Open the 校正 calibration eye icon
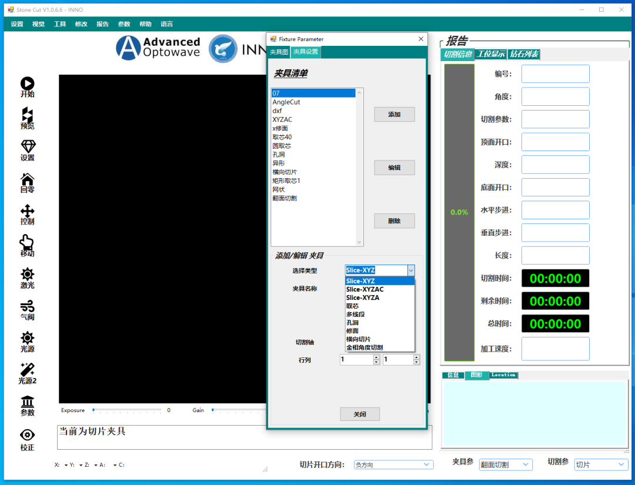Screen dimensions: 635x485 coord(27,435)
